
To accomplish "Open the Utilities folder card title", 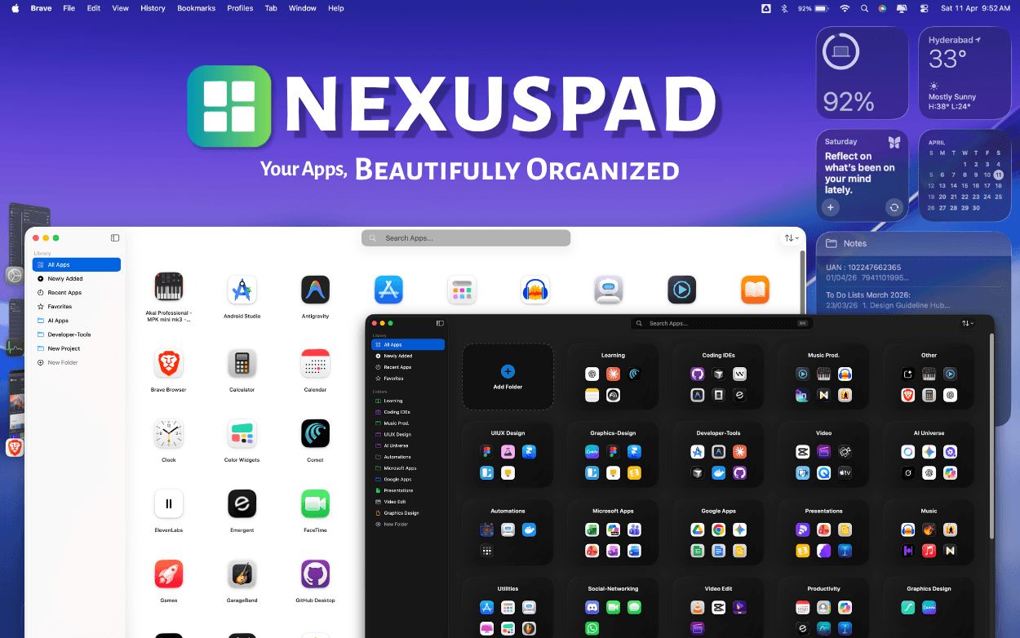I will [x=508, y=588].
